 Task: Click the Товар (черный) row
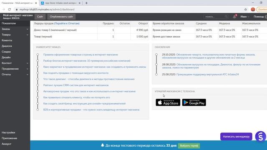pyautogui.click(x=91, y=37)
